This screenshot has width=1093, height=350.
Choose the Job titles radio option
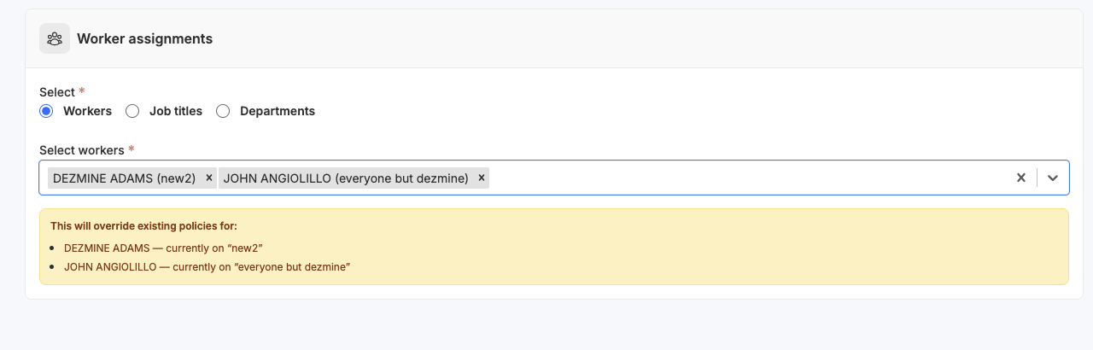click(132, 111)
